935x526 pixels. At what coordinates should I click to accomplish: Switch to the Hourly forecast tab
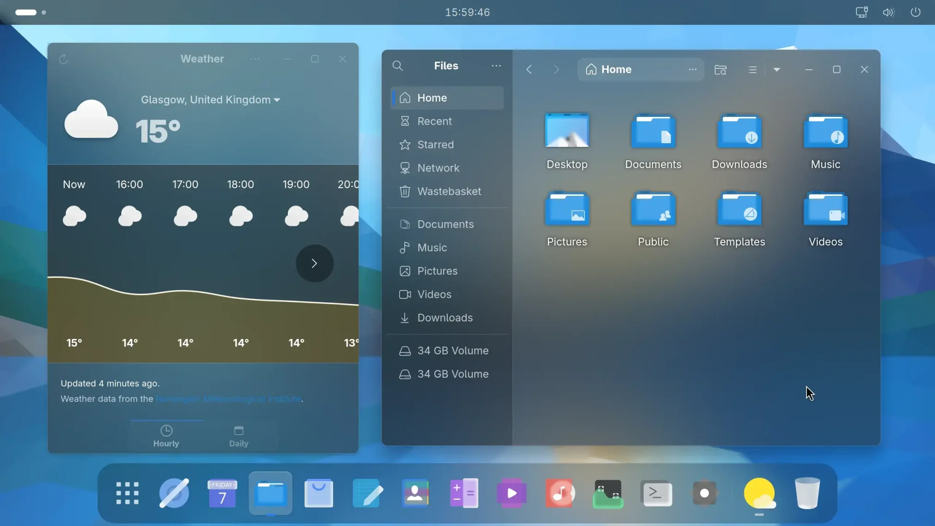point(166,435)
